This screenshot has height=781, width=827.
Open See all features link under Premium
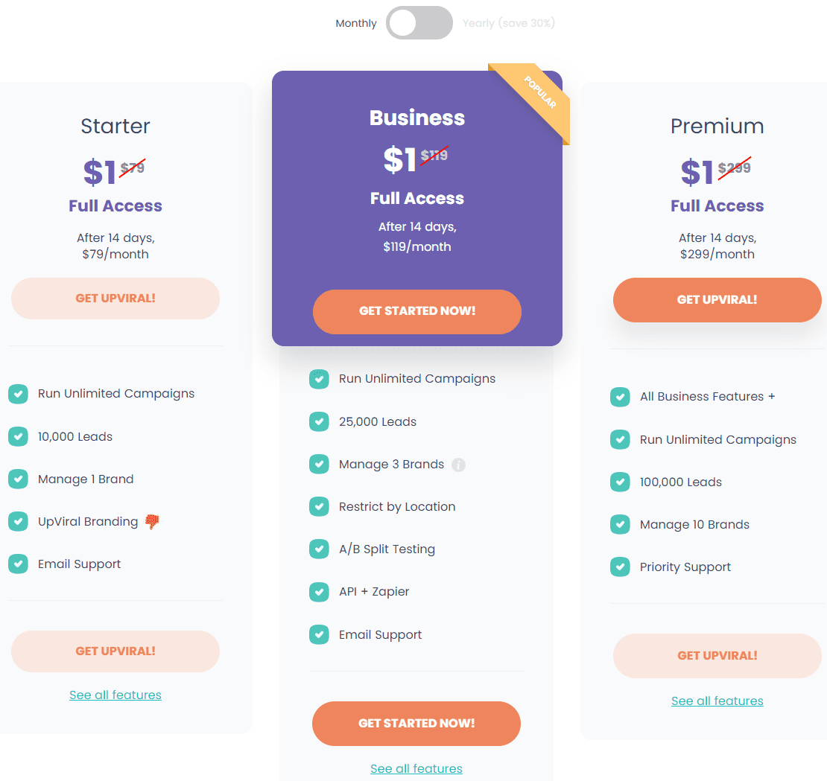point(717,701)
